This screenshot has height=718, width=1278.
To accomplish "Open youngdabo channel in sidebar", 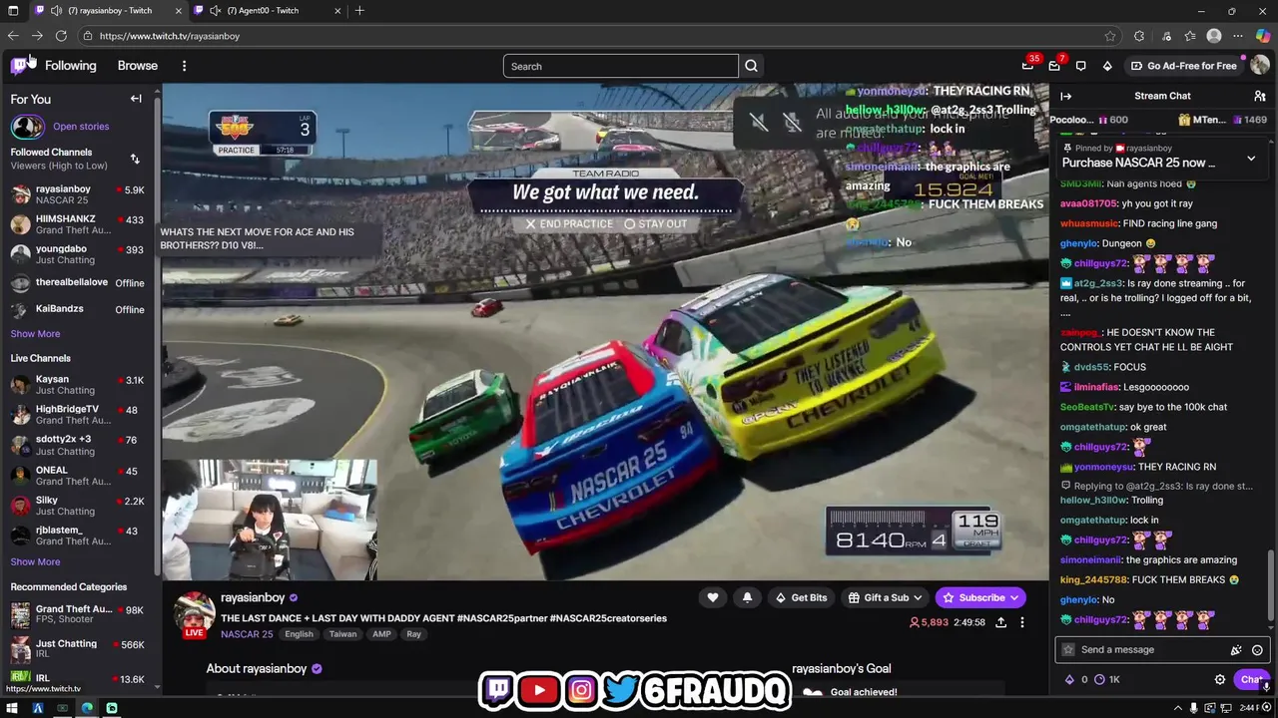I will click(x=78, y=254).
